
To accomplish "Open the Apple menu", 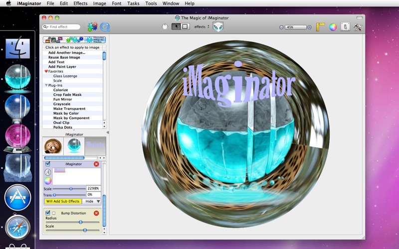I will point(8,3).
